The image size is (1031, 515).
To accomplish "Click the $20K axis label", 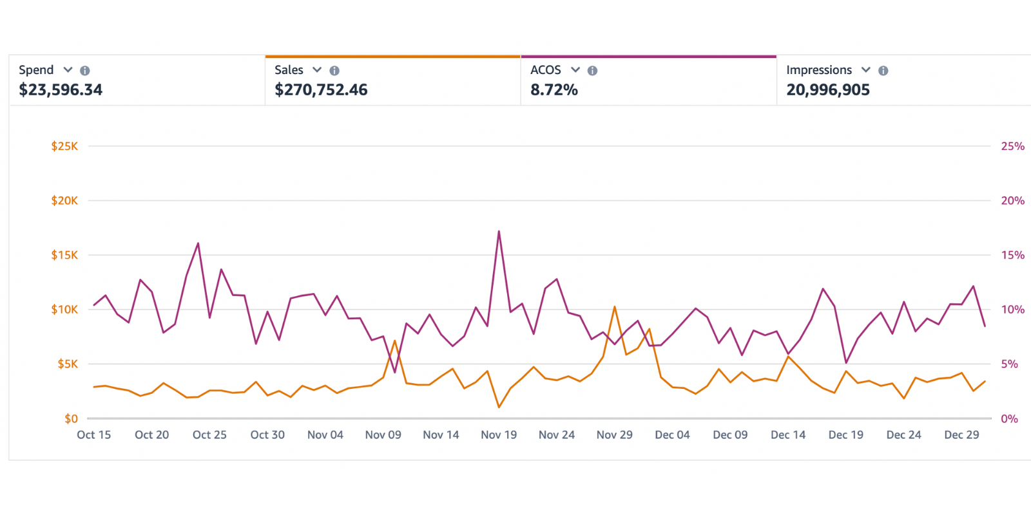I will [x=64, y=201].
